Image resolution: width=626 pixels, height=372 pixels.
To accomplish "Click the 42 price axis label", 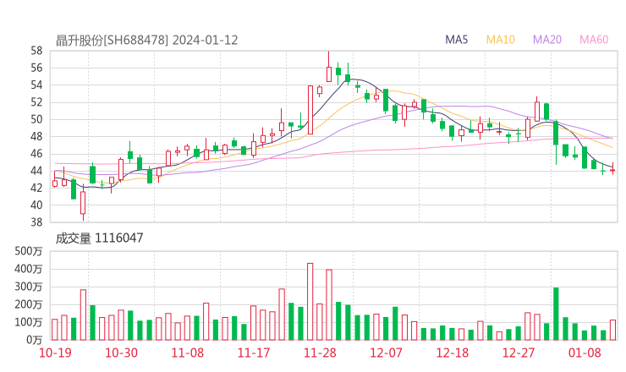I will 36,188.
